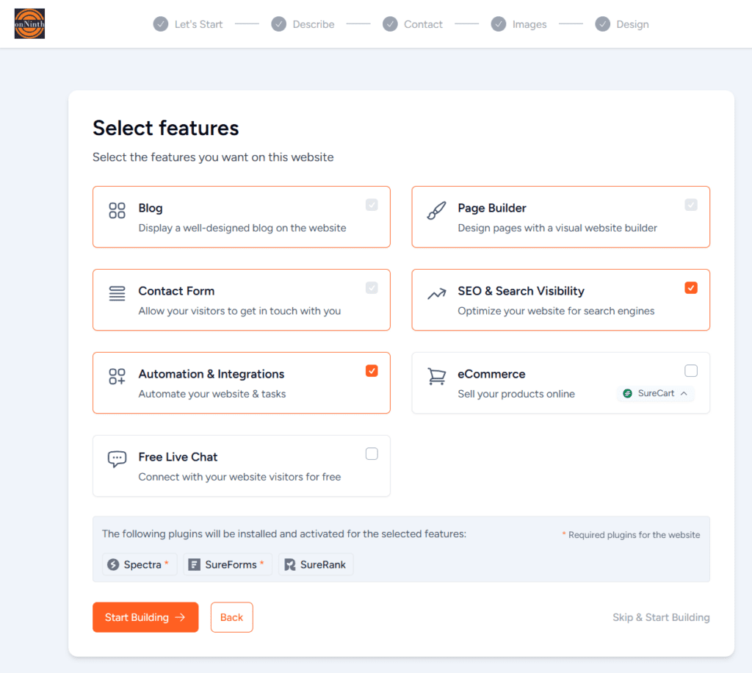Open the SureCart plugin dropdown
Image resolution: width=752 pixels, height=673 pixels.
pos(656,394)
